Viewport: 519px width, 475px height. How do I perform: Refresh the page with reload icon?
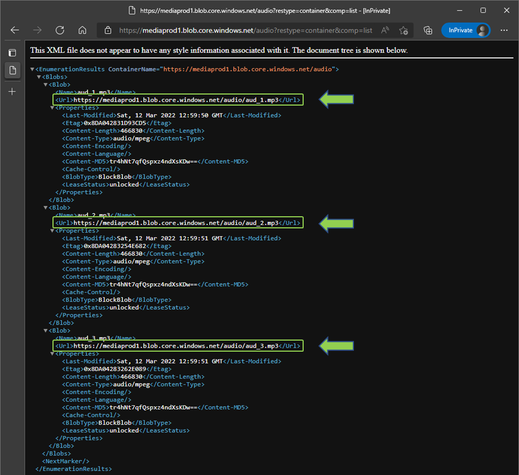[60, 30]
